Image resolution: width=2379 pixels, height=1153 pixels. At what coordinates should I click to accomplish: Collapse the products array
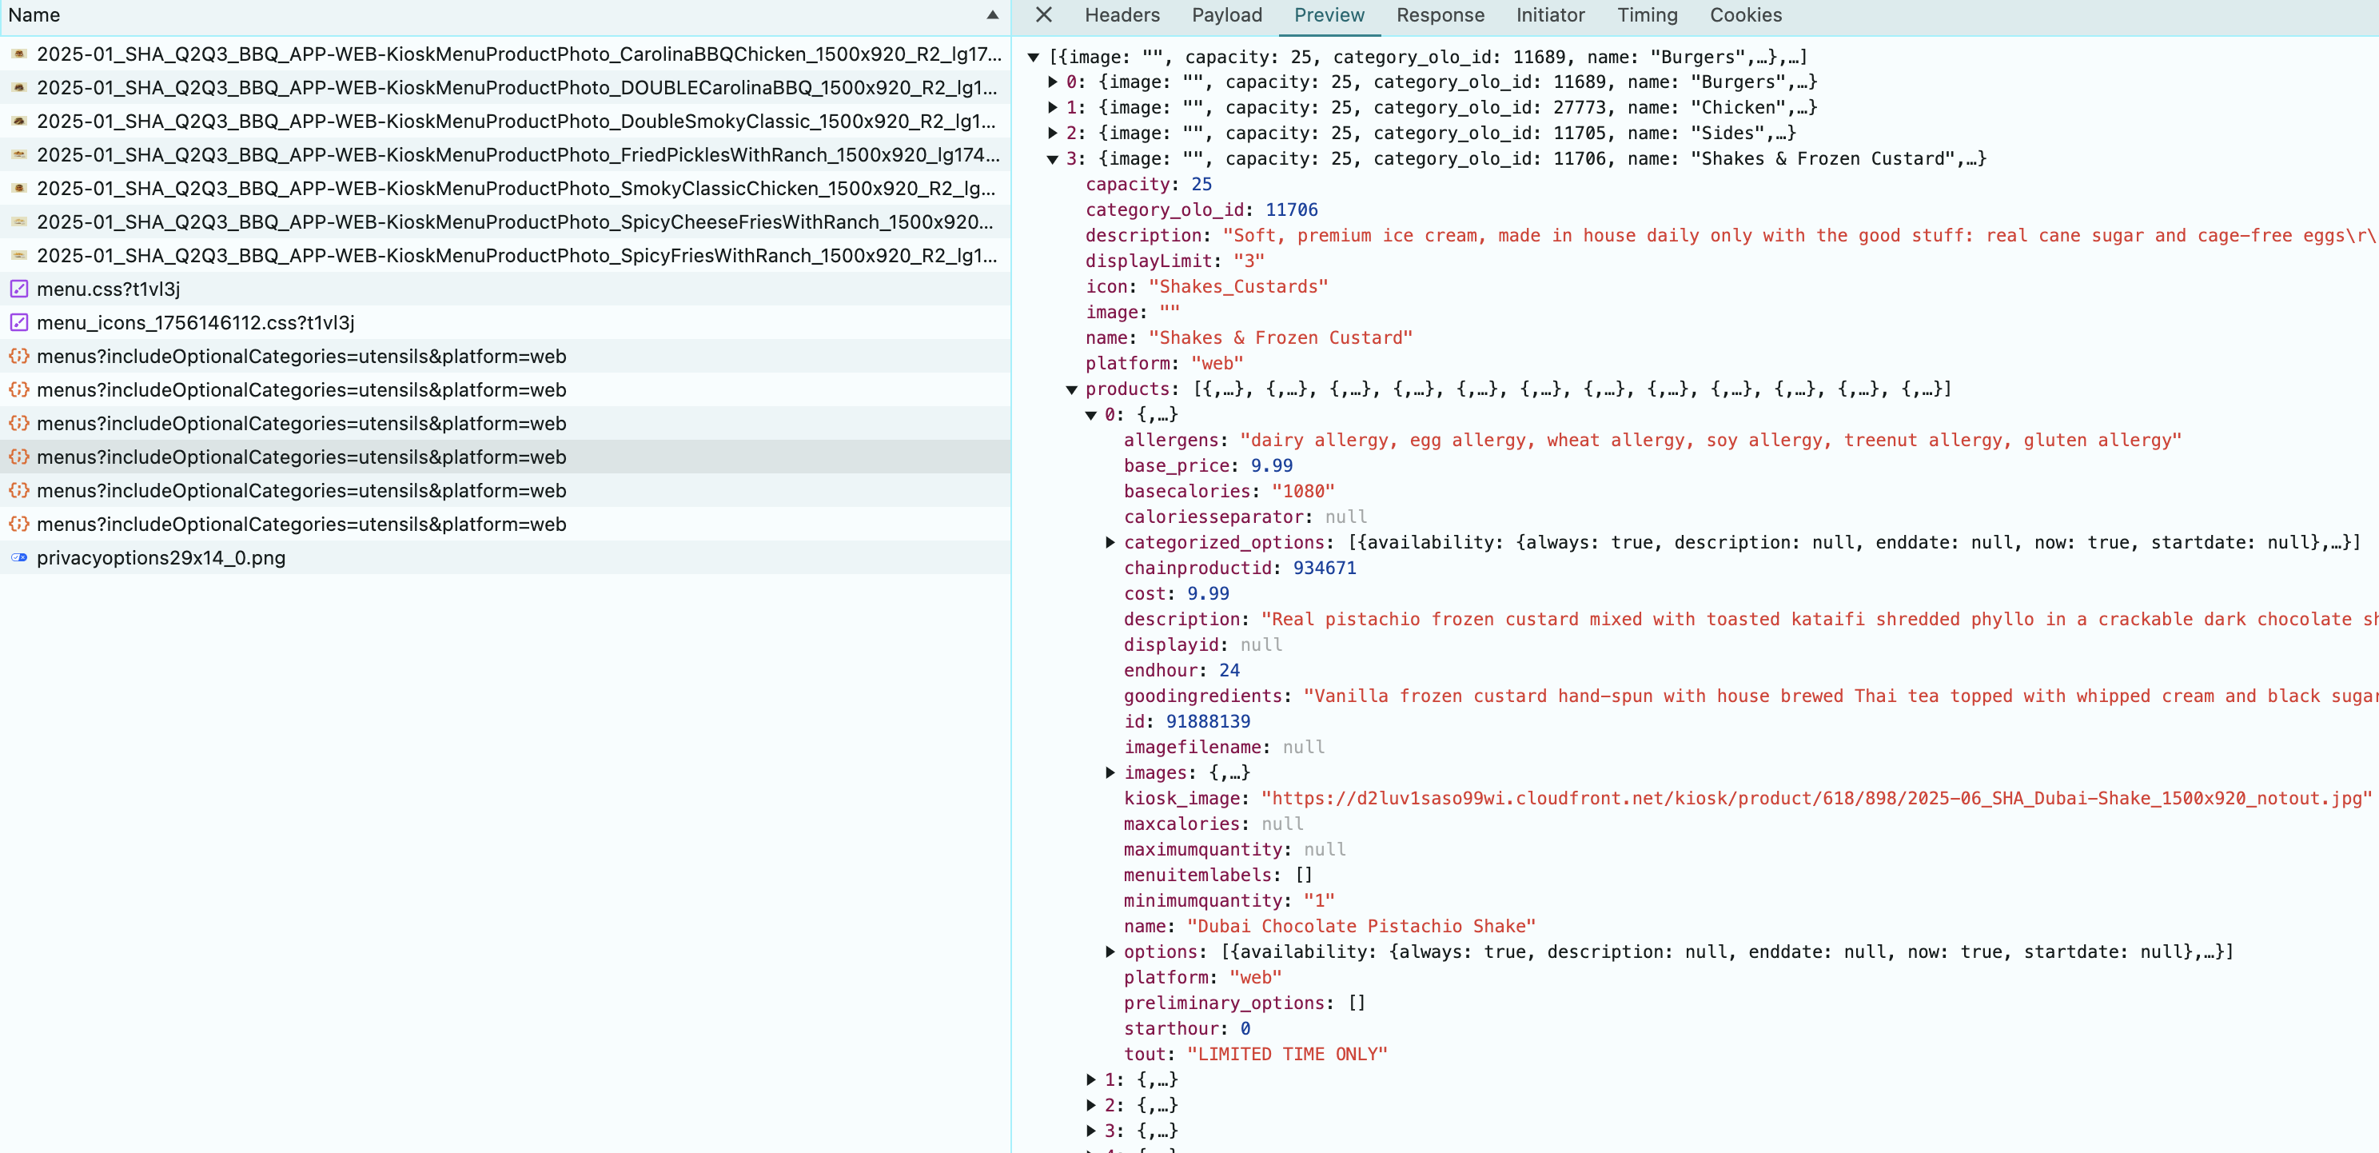(1071, 390)
